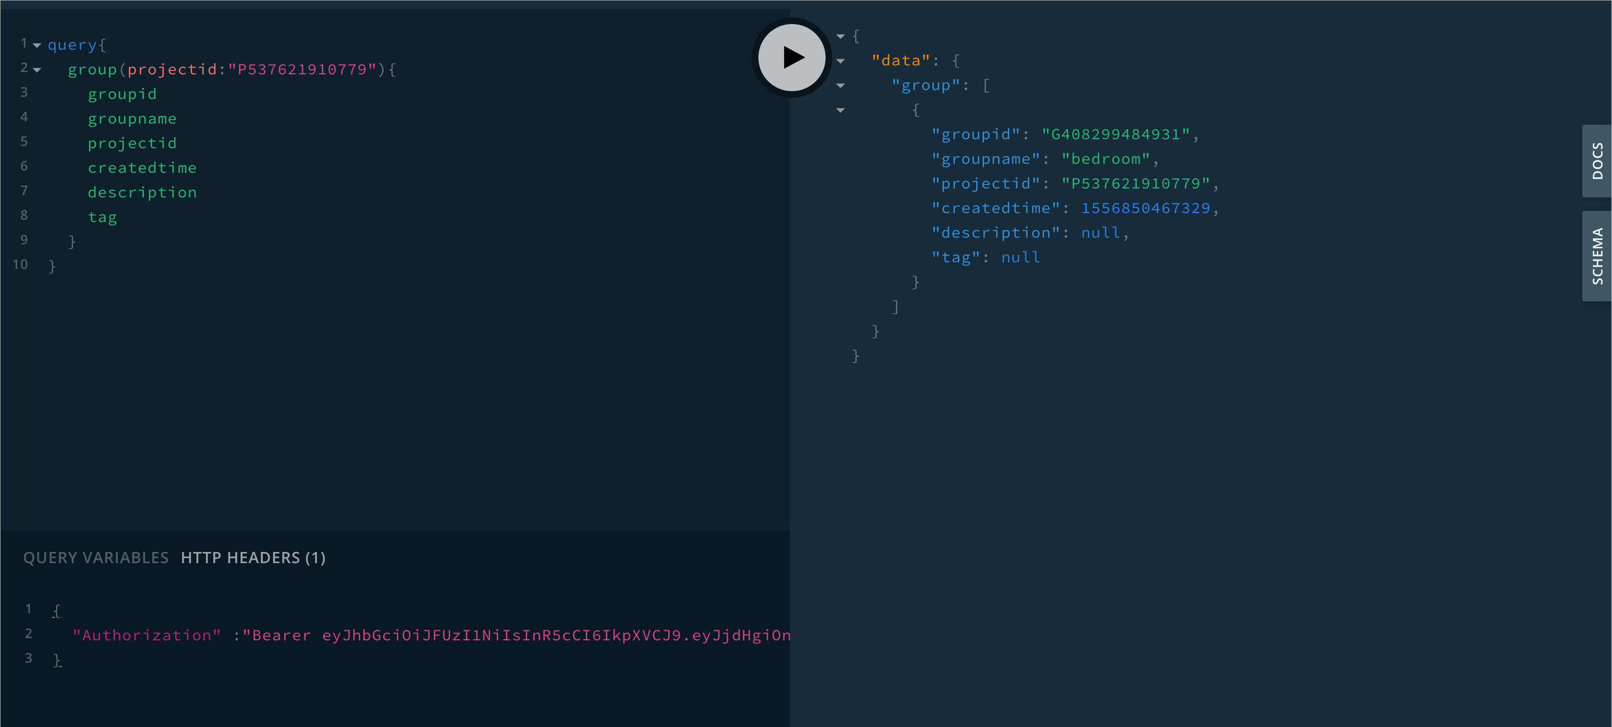
Task: Click the "tag" key in the response
Action: (x=955, y=258)
